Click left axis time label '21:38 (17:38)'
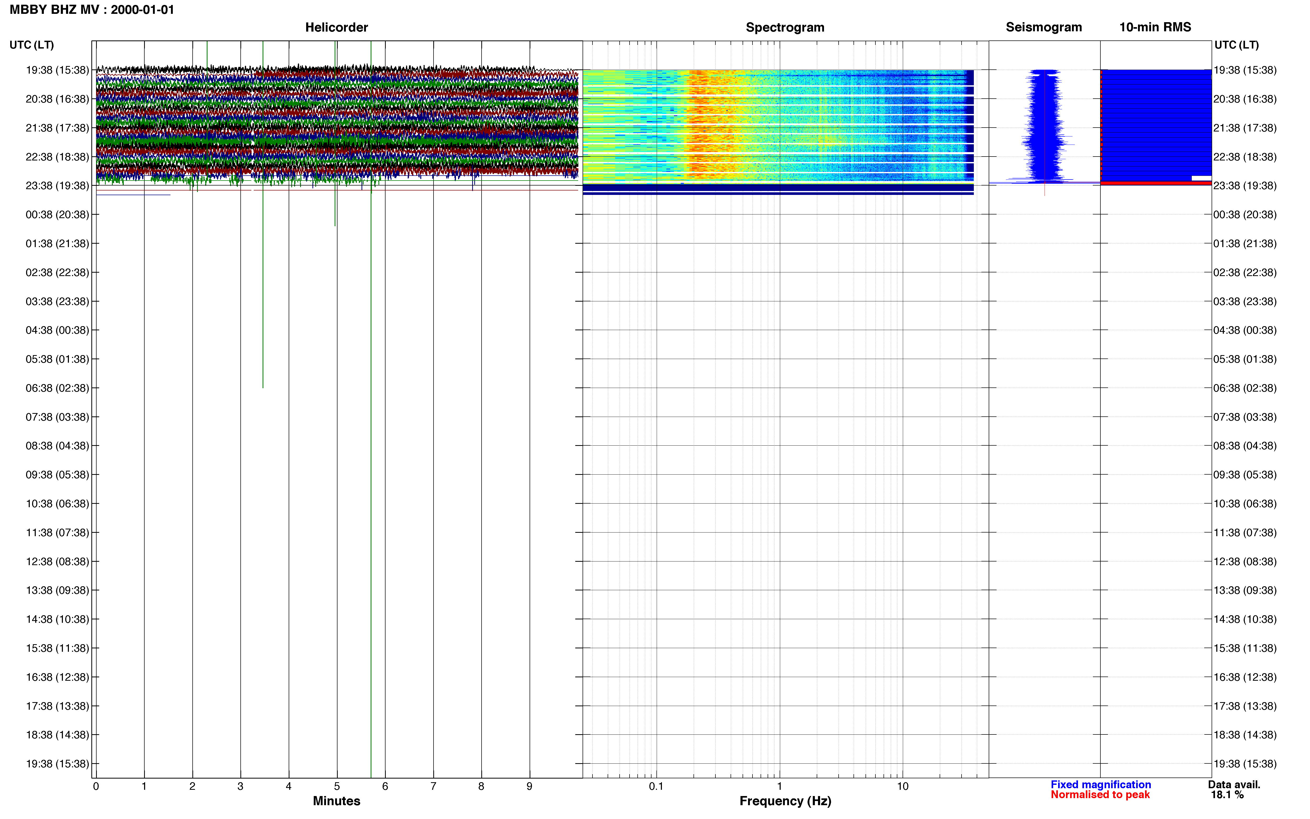 click(57, 128)
